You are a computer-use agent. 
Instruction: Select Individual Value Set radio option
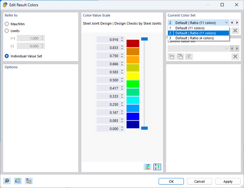tap(7, 56)
